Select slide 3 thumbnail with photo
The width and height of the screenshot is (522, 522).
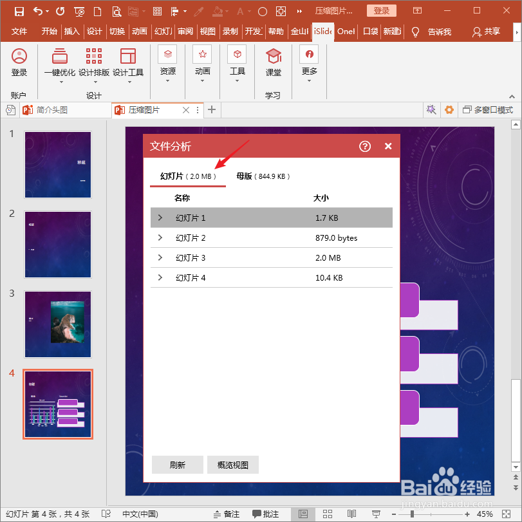pos(57,324)
